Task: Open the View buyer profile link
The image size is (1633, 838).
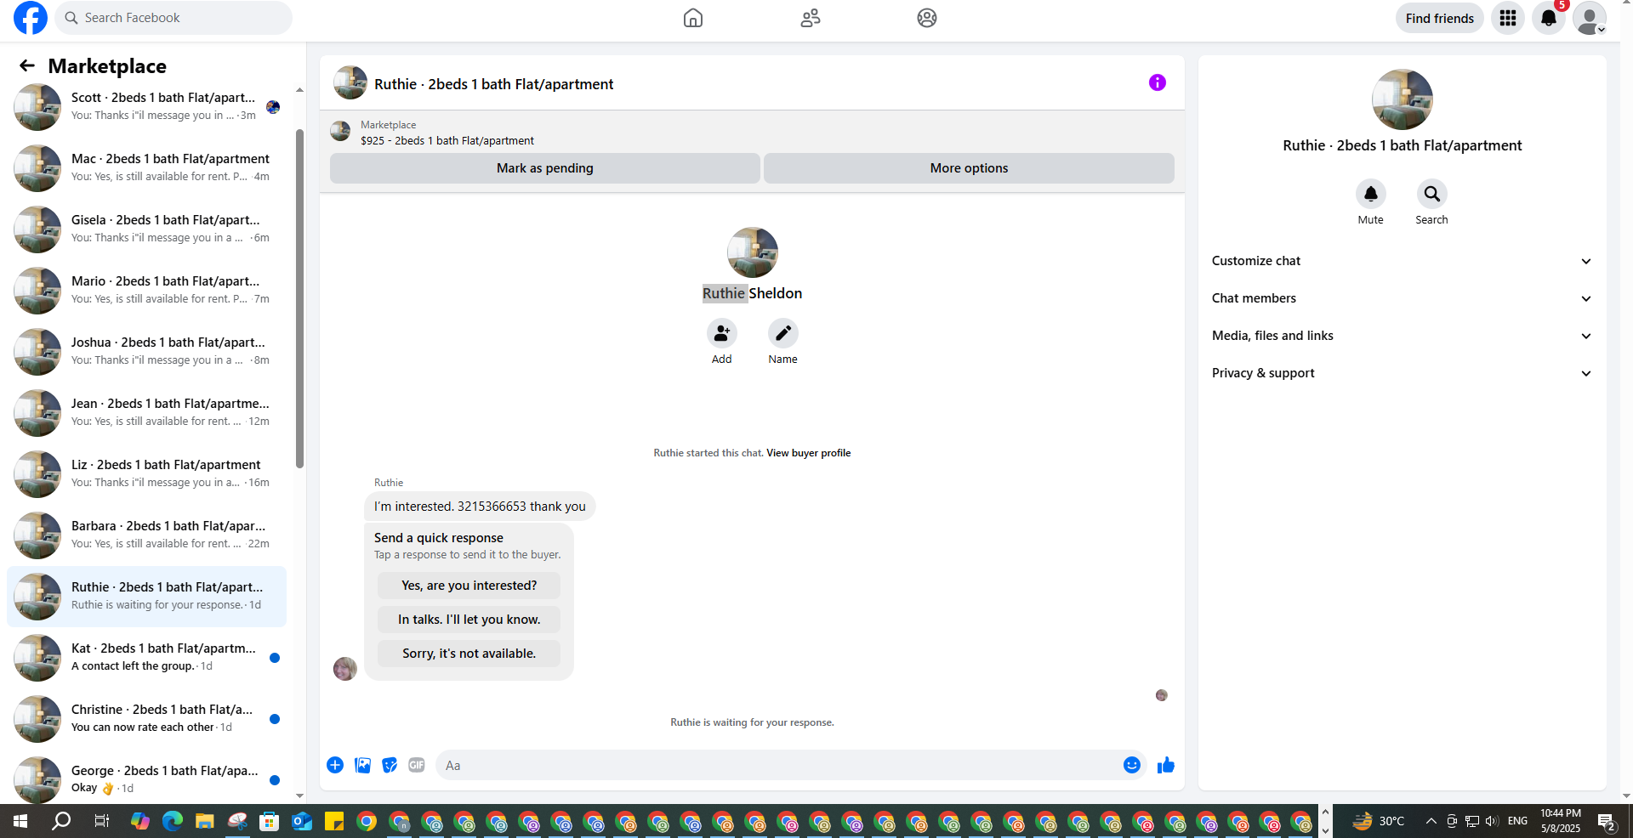Action: tap(809, 453)
